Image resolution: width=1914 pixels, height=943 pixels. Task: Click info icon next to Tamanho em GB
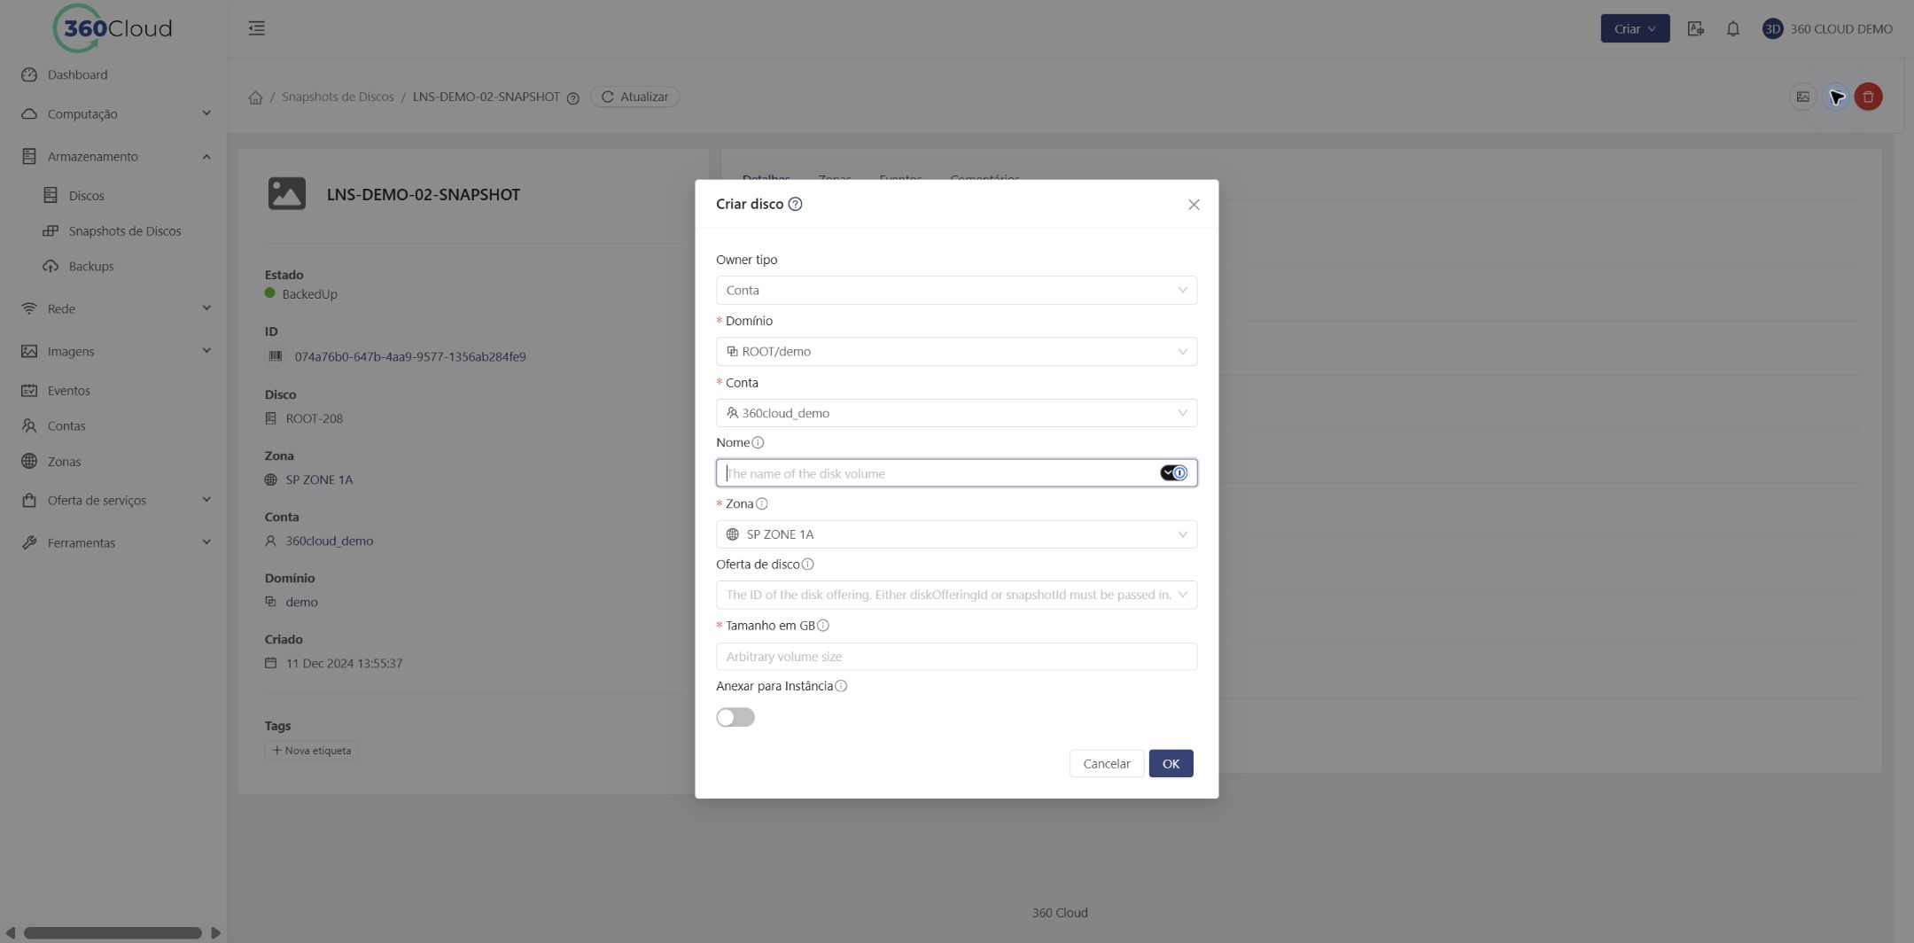coord(822,626)
